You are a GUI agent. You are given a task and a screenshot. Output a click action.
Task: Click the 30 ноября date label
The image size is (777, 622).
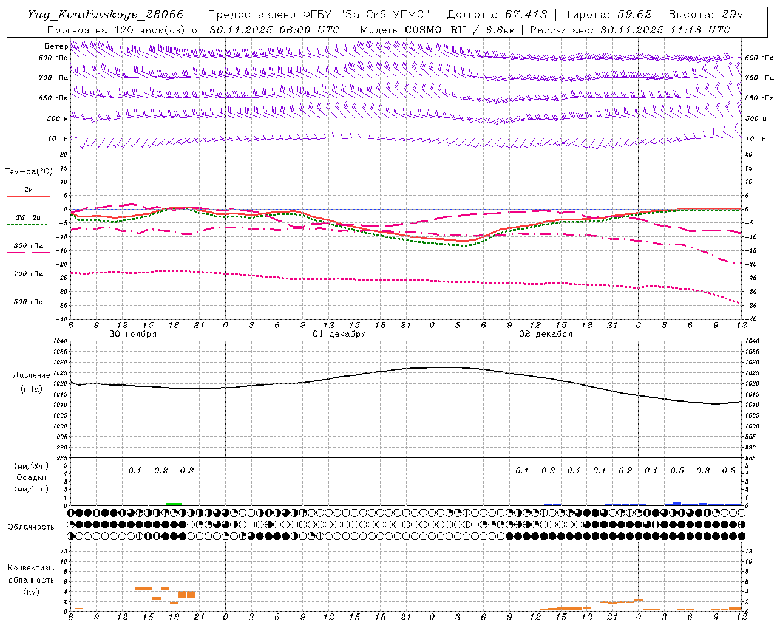[x=133, y=334]
